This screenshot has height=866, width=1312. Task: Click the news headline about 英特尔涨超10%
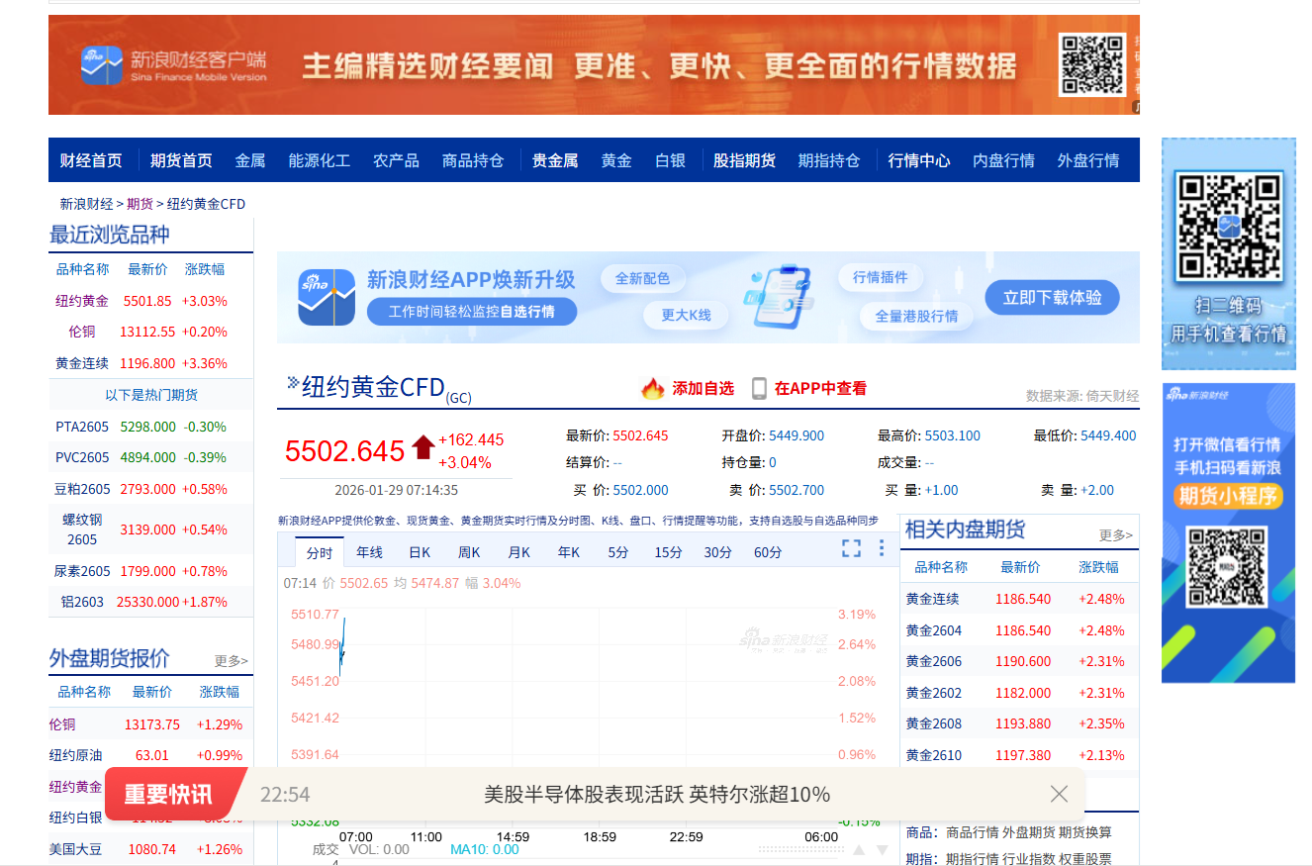657,795
